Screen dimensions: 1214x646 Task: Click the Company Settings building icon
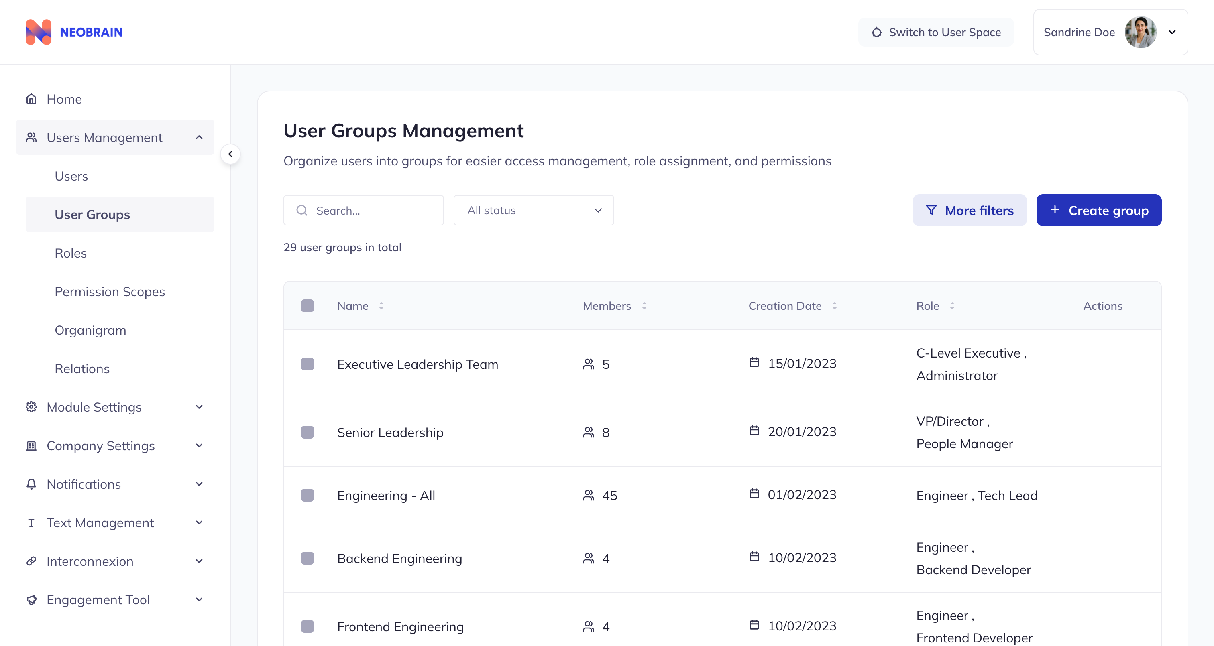31,445
